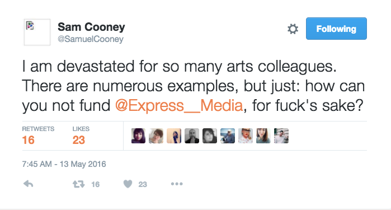Click the last liker avatar
Screen dimensions: 391x210
(x=281, y=136)
